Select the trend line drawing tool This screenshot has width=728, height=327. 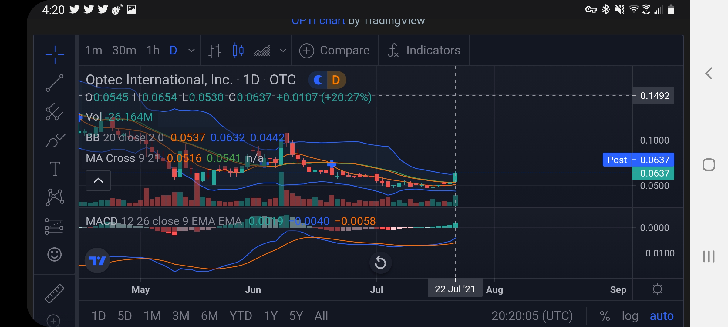click(55, 83)
